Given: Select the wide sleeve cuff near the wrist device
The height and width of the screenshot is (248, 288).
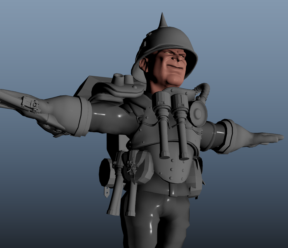Looking at the screenshot, I should [x=84, y=116].
